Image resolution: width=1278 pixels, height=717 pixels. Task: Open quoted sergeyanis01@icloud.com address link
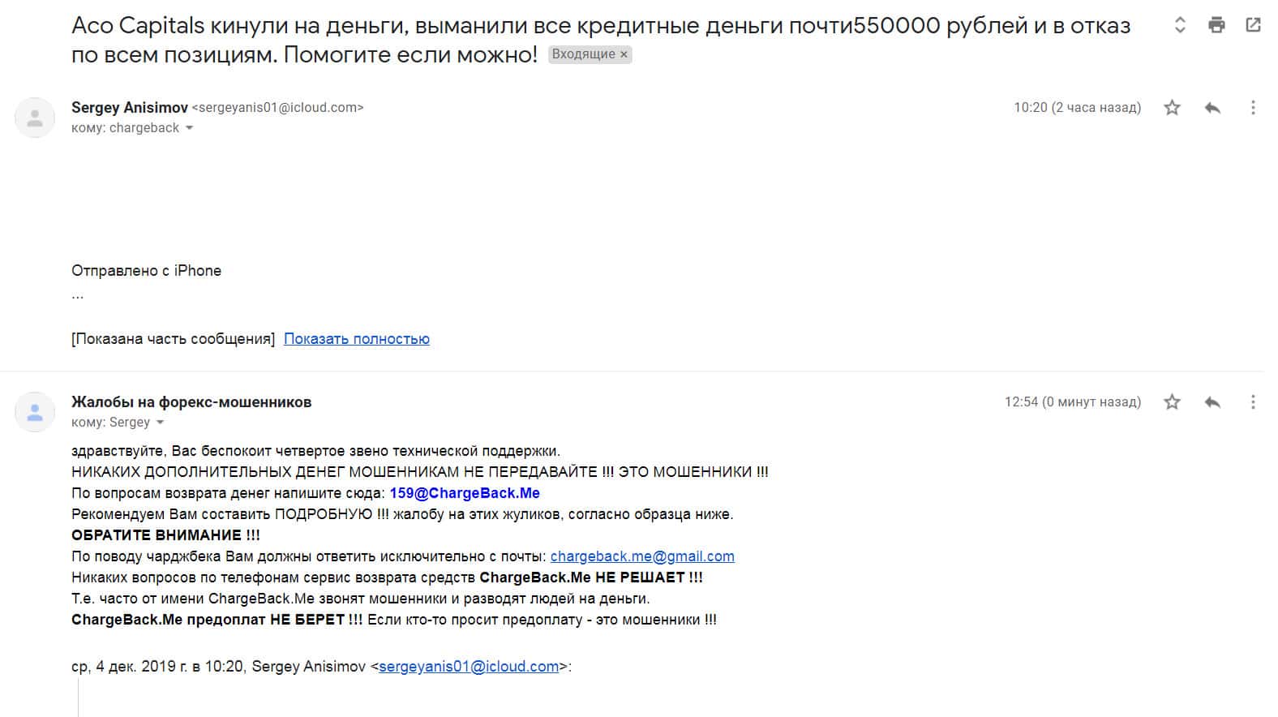point(469,667)
